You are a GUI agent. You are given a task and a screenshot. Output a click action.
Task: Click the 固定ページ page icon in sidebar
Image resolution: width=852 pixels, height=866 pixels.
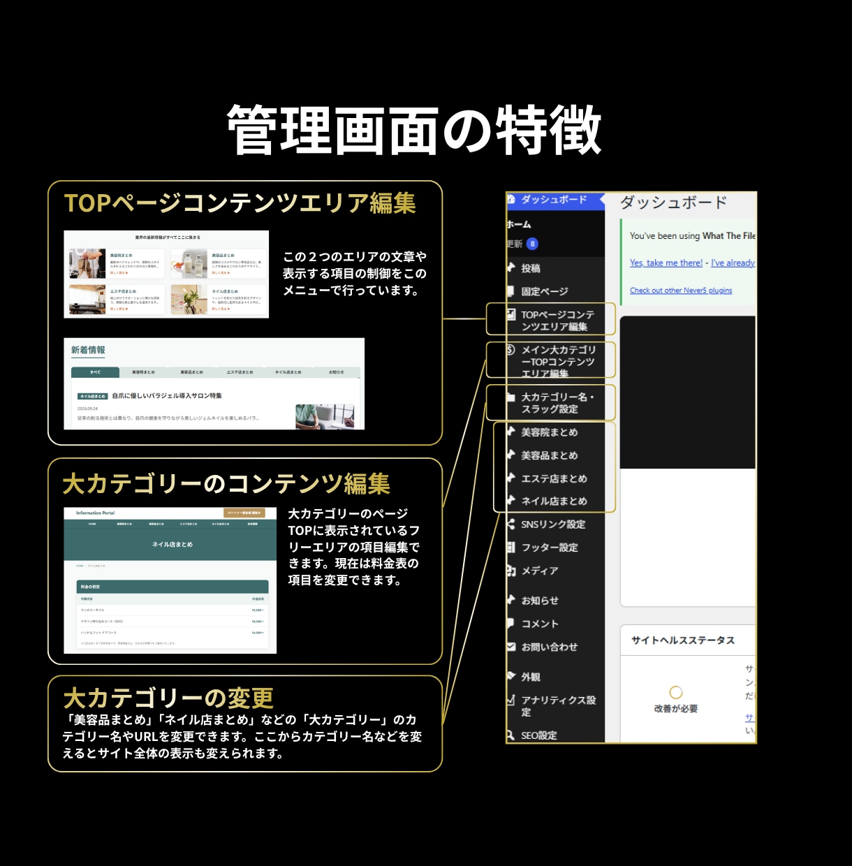click(x=511, y=291)
